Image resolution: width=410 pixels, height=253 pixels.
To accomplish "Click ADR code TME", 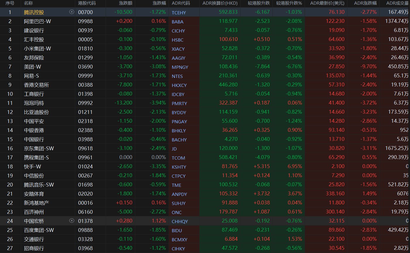I will 176,185.
